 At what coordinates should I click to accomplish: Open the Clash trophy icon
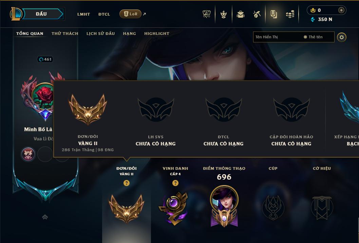[x=207, y=14]
